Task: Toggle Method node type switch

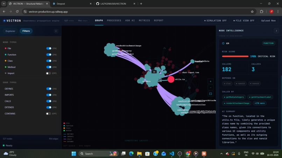Action: pos(49,67)
